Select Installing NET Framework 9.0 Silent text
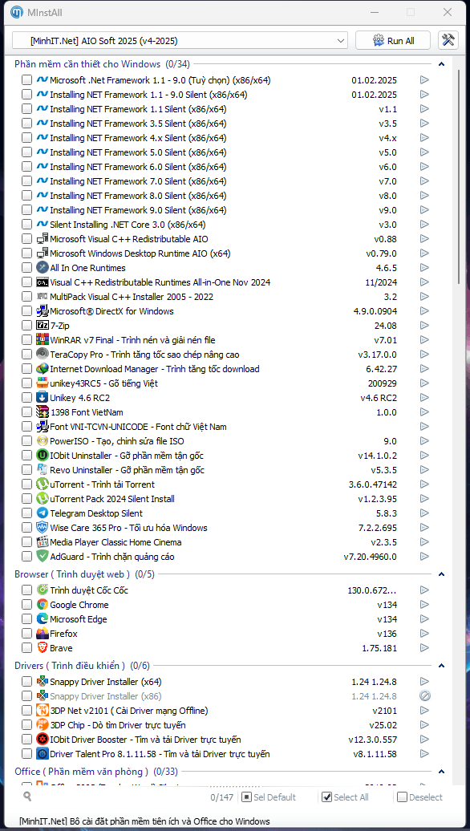This screenshot has height=831, width=470. coord(138,210)
